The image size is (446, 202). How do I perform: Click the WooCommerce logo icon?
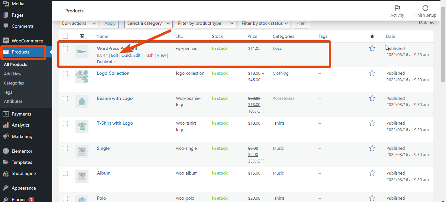coord(6,41)
